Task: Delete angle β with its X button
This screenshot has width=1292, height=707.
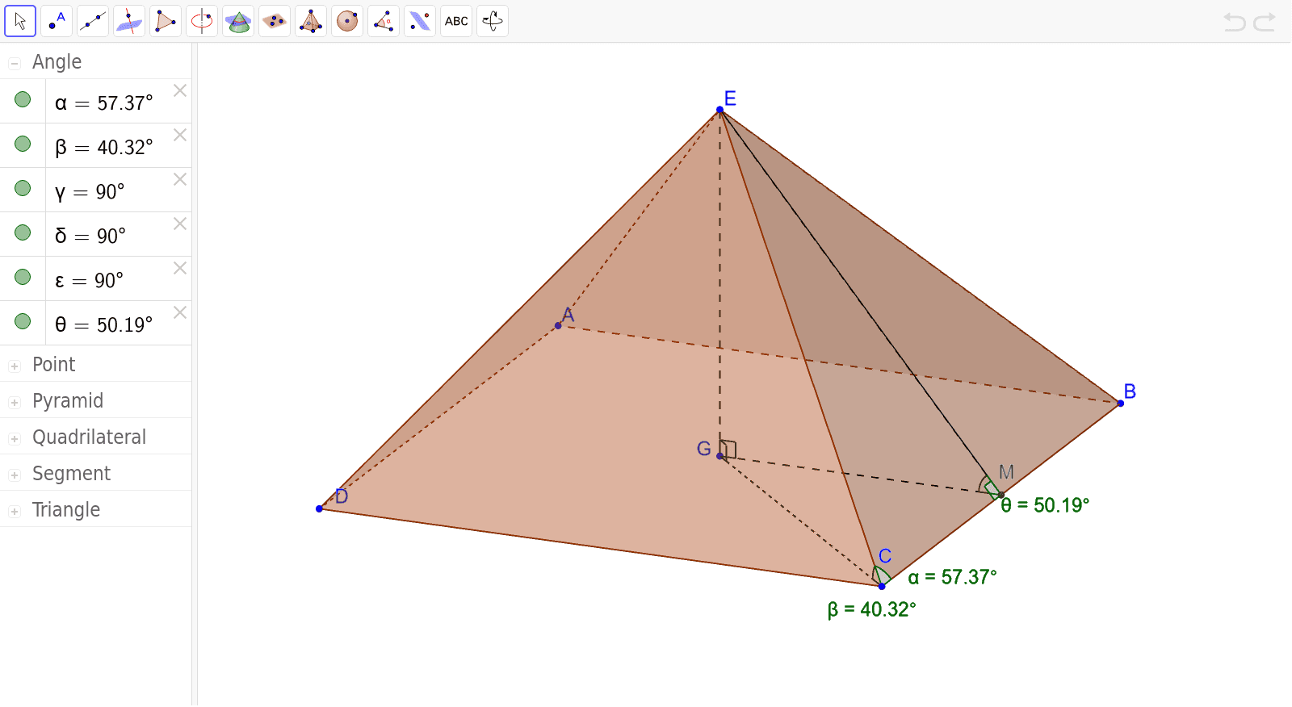Action: [x=180, y=135]
